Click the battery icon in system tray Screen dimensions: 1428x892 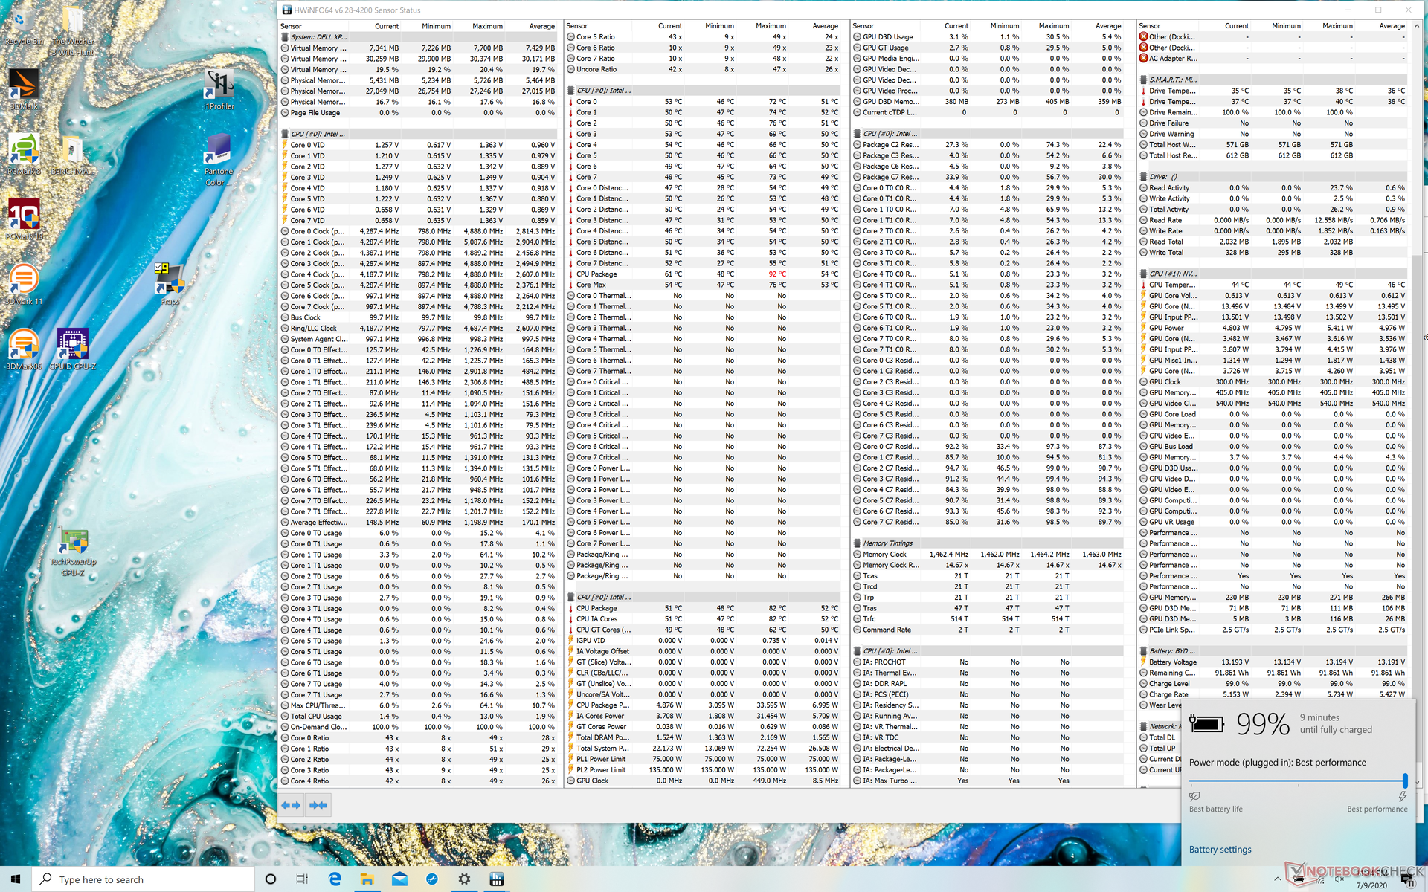tap(1299, 879)
